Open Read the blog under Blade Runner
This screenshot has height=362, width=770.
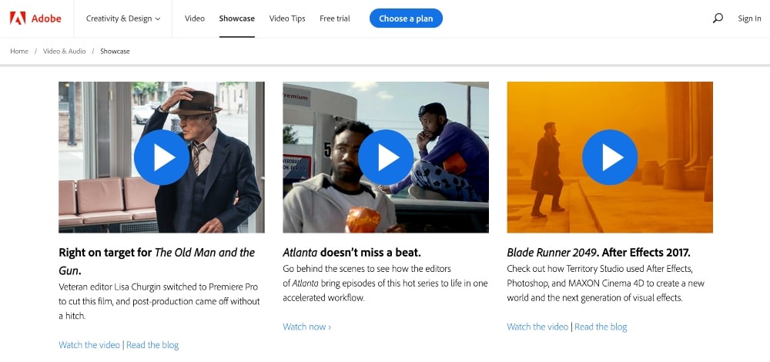pyautogui.click(x=601, y=327)
